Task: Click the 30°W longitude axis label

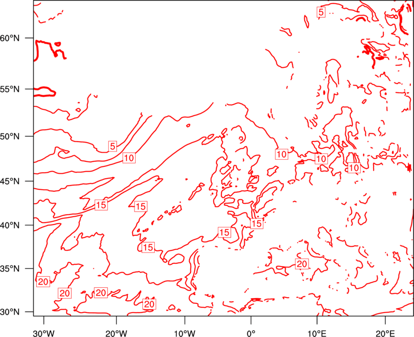Action: (44, 333)
